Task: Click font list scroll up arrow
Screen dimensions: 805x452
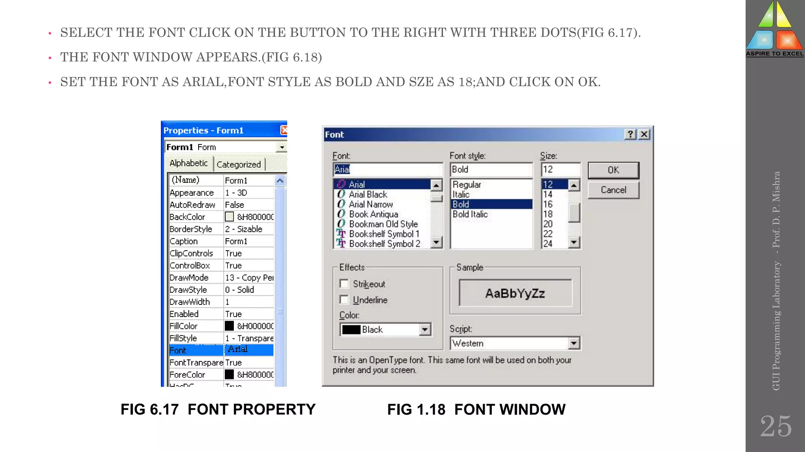Action: pyautogui.click(x=436, y=185)
